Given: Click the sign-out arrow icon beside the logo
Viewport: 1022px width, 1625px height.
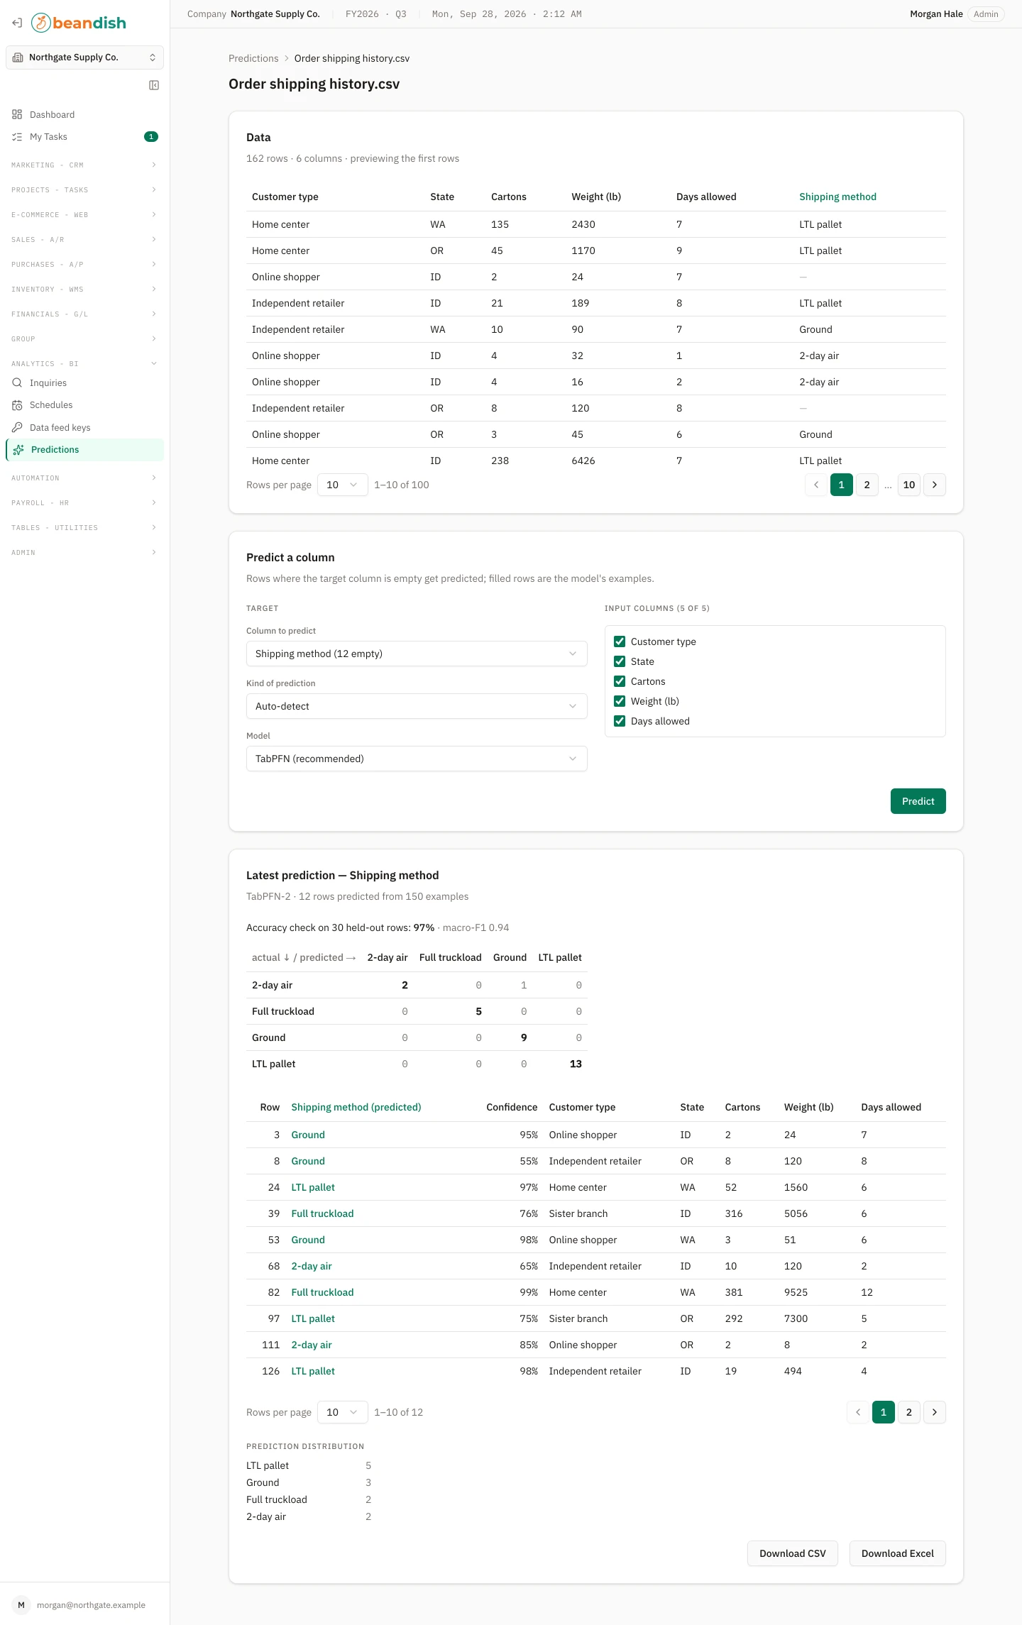Looking at the screenshot, I should coord(17,23).
